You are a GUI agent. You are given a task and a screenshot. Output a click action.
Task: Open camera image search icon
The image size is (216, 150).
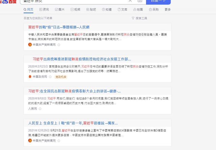(x=140, y=1)
